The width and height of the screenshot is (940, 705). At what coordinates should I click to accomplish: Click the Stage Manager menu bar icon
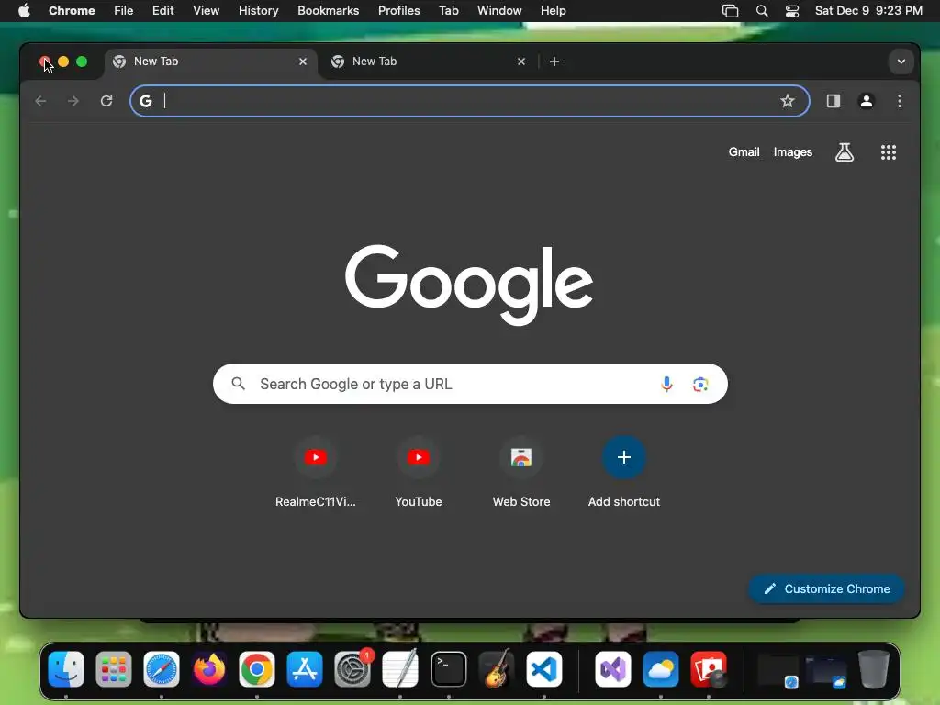pos(730,11)
